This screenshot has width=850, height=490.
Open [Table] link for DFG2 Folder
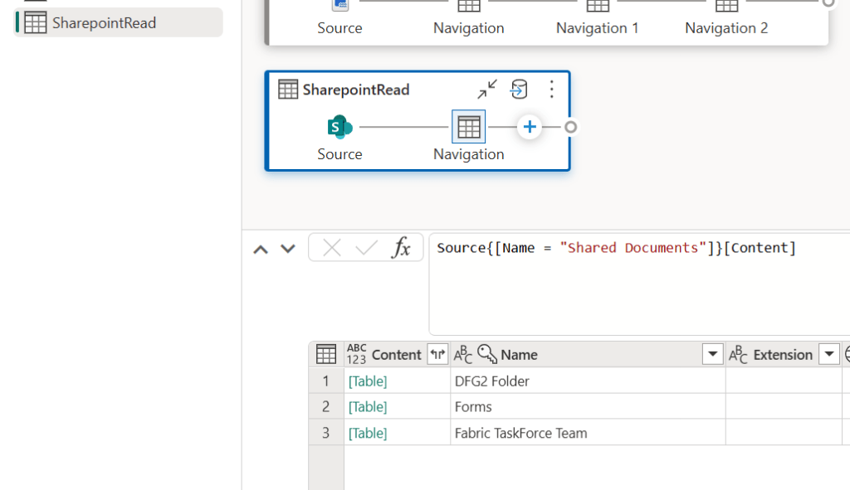[368, 381]
